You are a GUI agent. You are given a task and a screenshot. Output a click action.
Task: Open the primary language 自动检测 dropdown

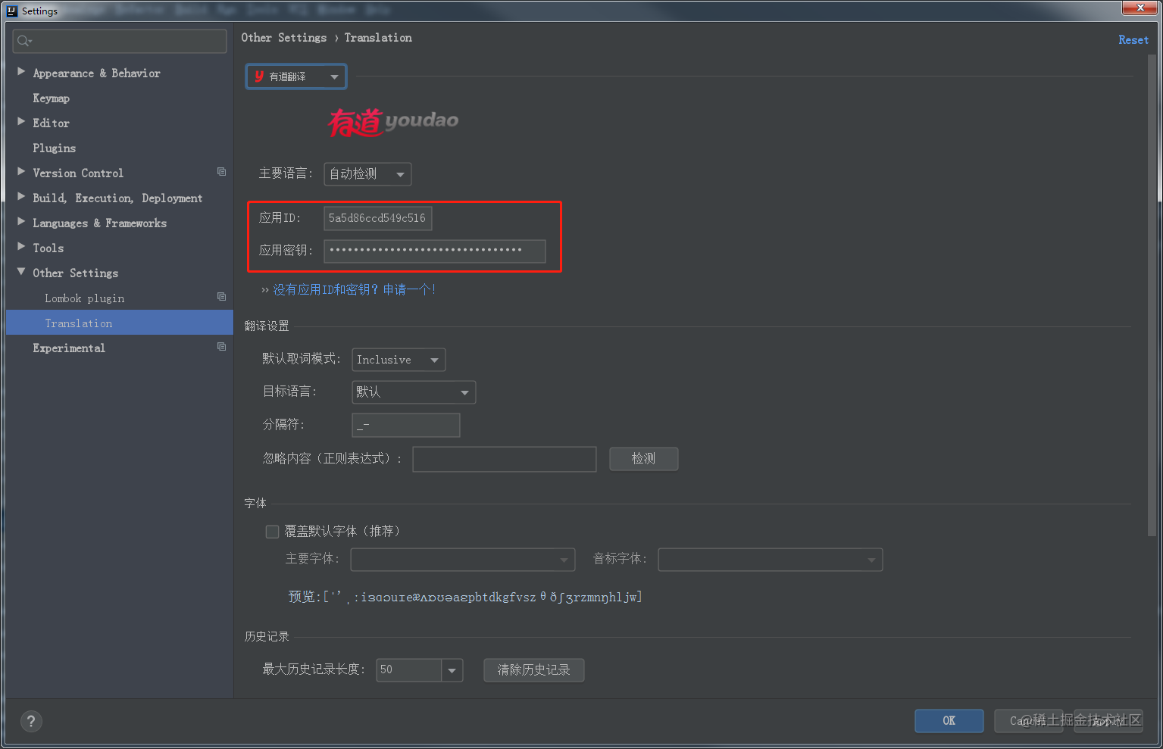[367, 174]
